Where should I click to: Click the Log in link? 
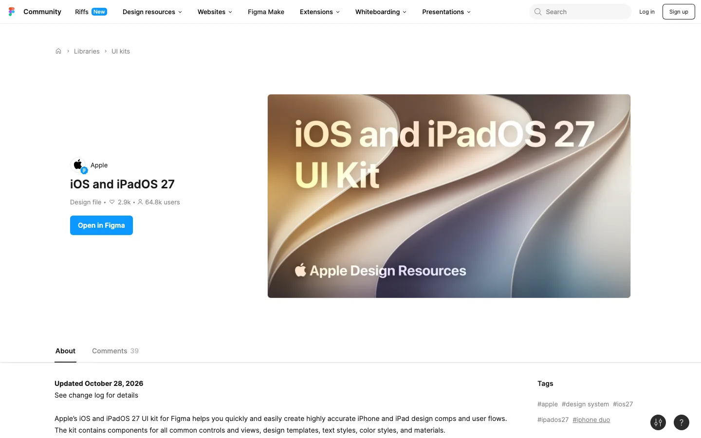click(647, 12)
